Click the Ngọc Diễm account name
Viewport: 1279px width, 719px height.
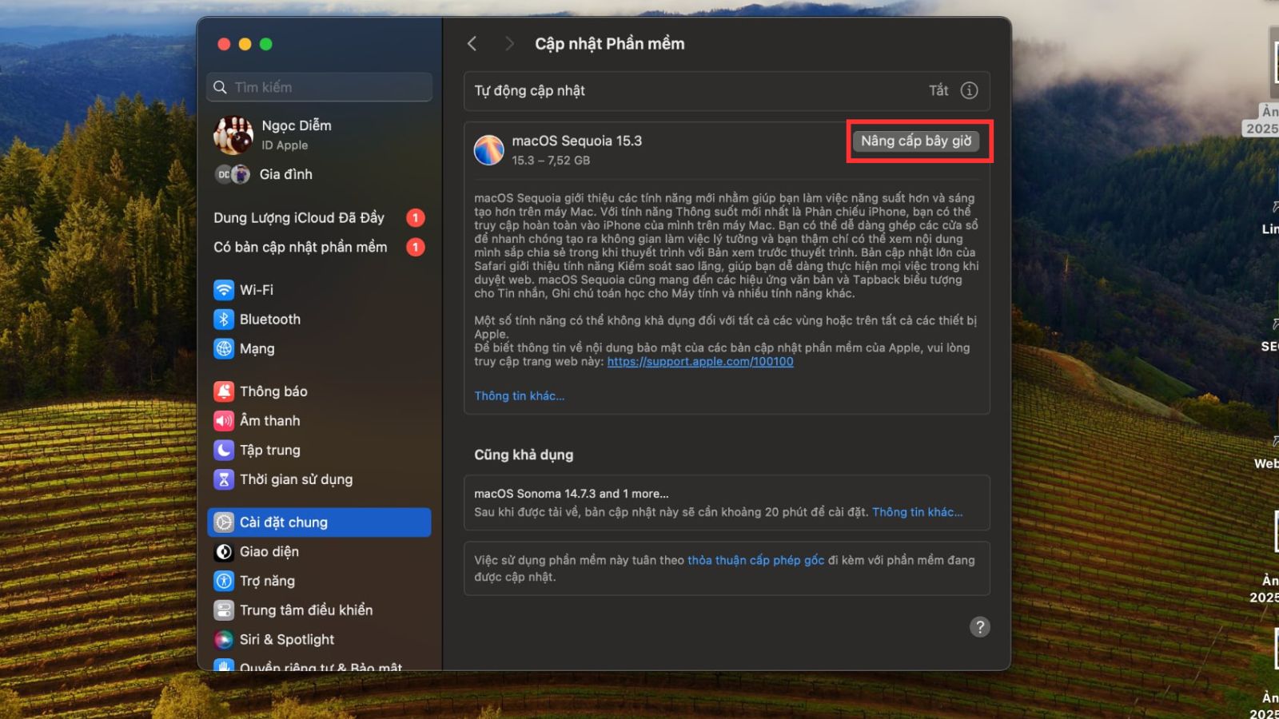click(297, 125)
